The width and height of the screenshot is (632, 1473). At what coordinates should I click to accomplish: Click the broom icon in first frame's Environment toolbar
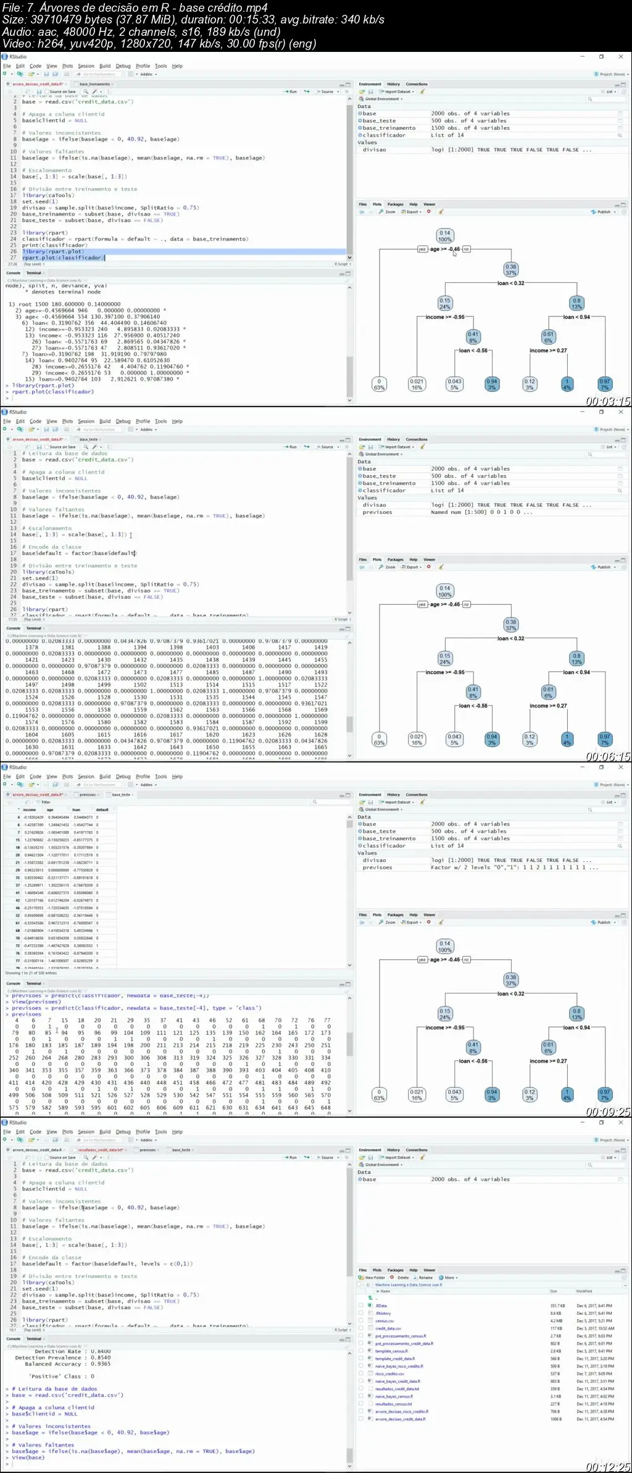tap(423, 91)
